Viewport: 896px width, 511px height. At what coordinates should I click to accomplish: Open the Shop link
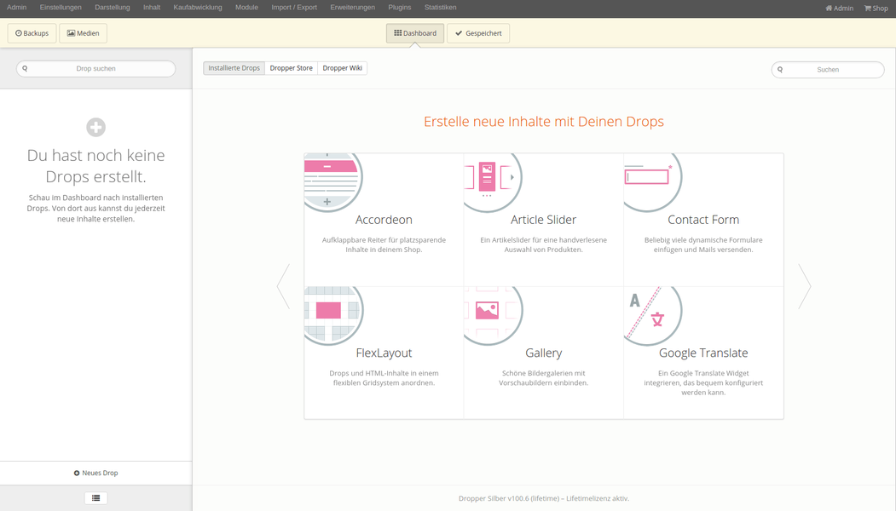click(x=876, y=8)
